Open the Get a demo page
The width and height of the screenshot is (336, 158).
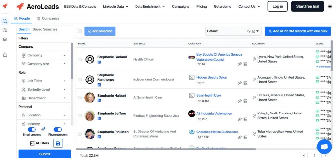click(x=222, y=7)
